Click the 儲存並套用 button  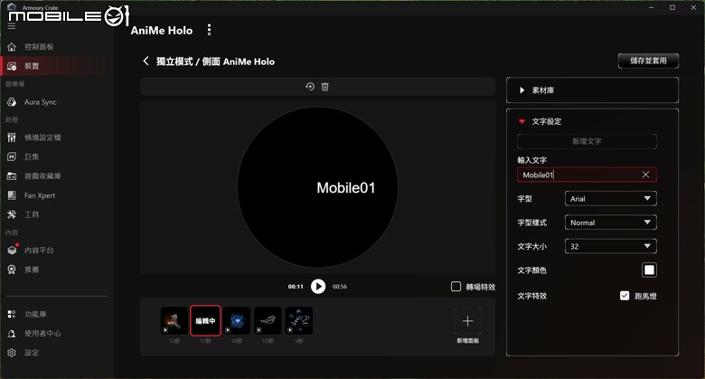point(648,61)
